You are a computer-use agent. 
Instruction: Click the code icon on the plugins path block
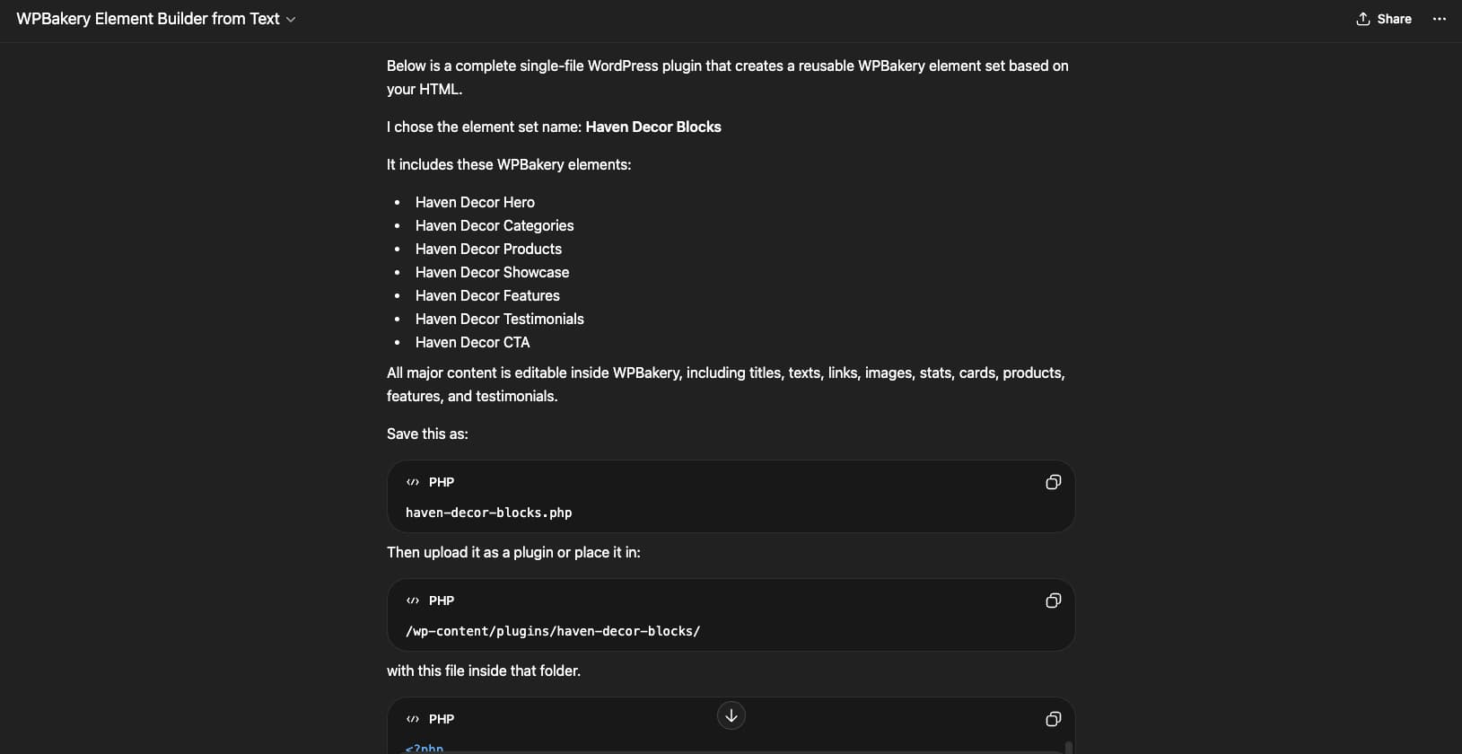(413, 601)
